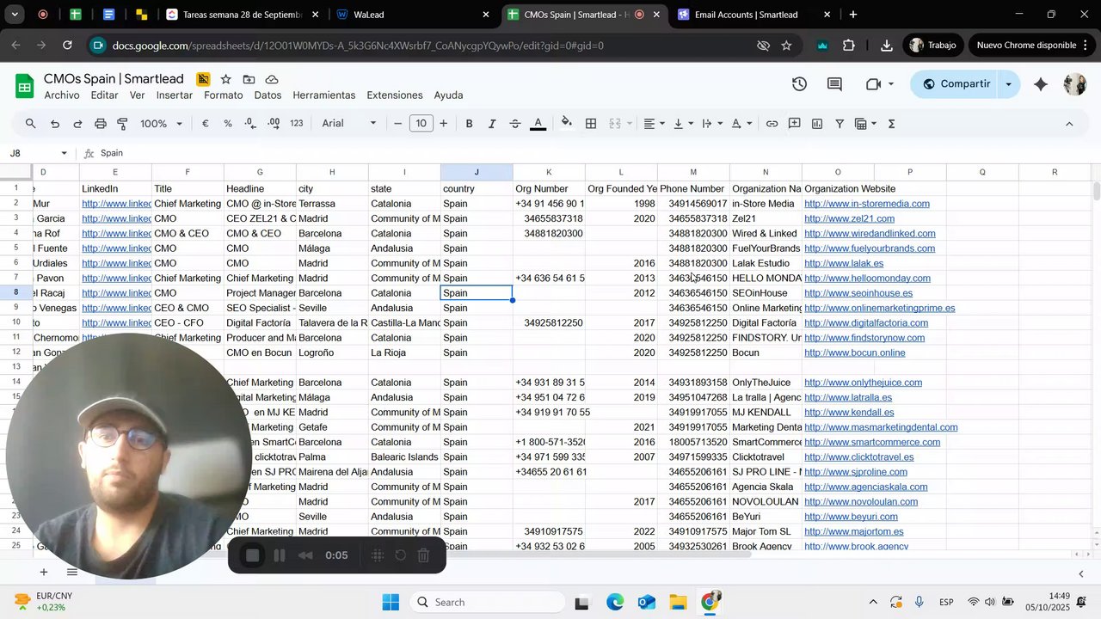The image size is (1101, 619).
Task: Open the text color picker
Action: [x=538, y=124]
